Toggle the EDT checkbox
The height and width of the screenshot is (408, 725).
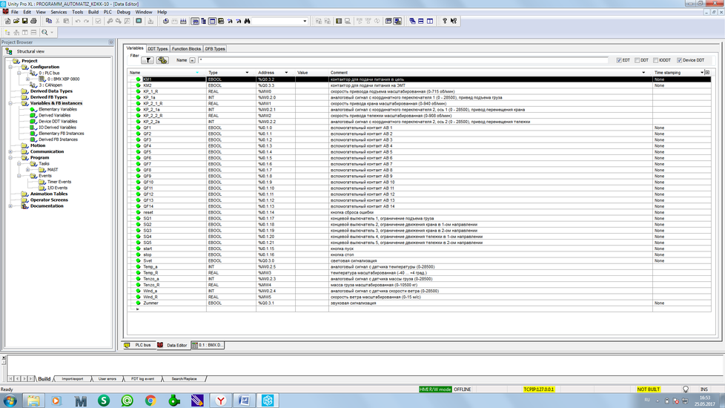(619, 60)
